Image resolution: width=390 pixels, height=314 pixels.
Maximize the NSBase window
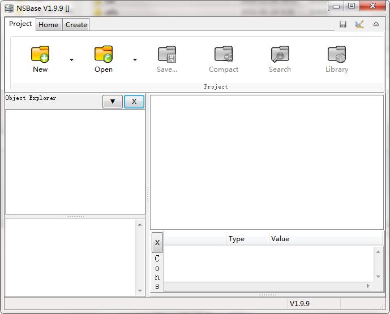(x=352, y=6)
